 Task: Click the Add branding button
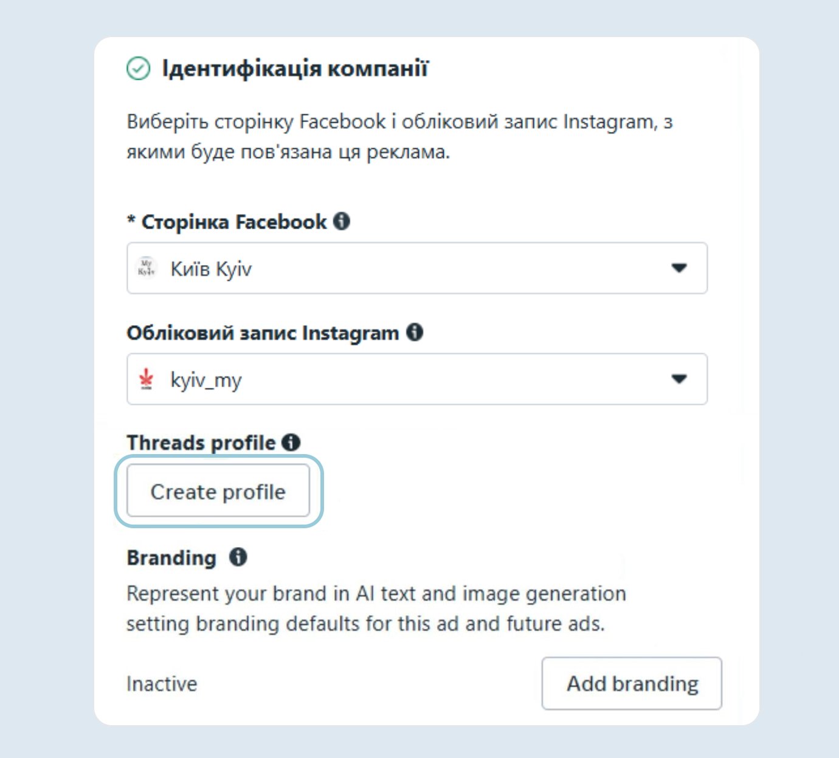pos(632,683)
